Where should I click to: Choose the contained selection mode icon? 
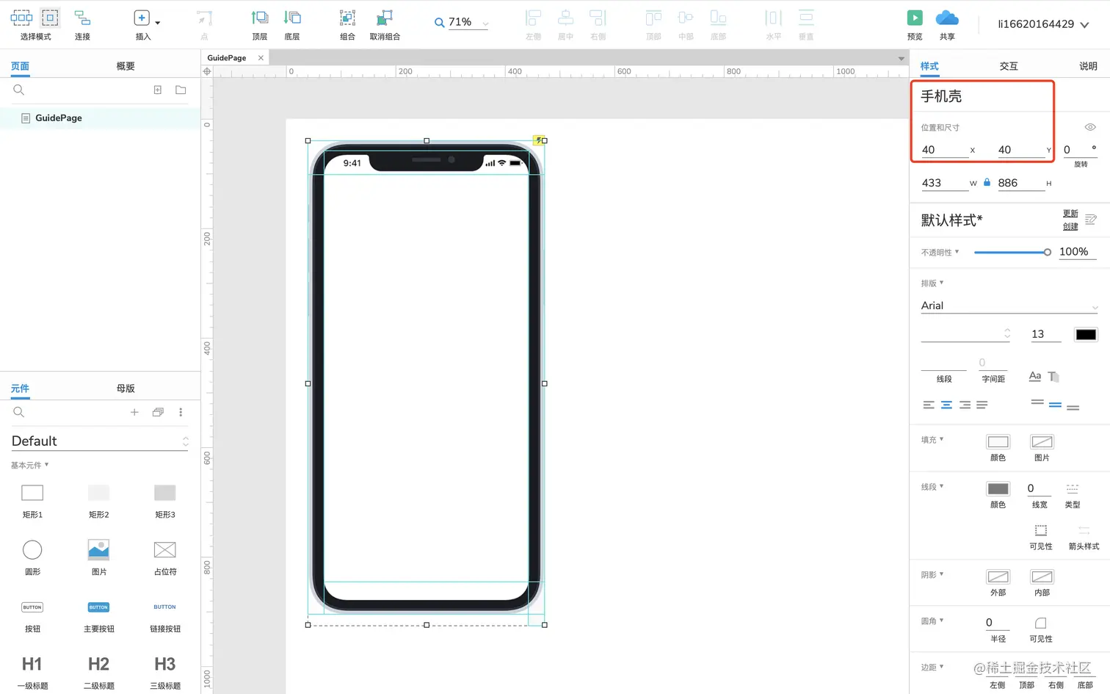(x=50, y=18)
